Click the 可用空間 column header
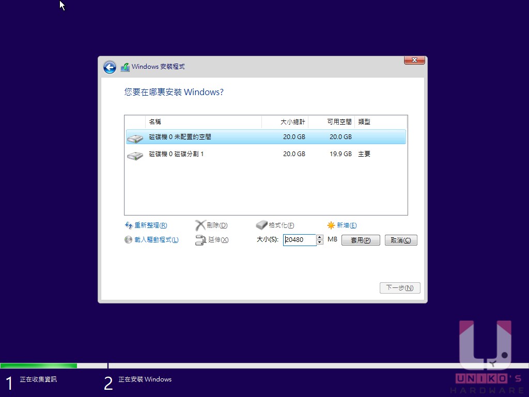Viewport: 529px width, 397px height. click(332, 122)
